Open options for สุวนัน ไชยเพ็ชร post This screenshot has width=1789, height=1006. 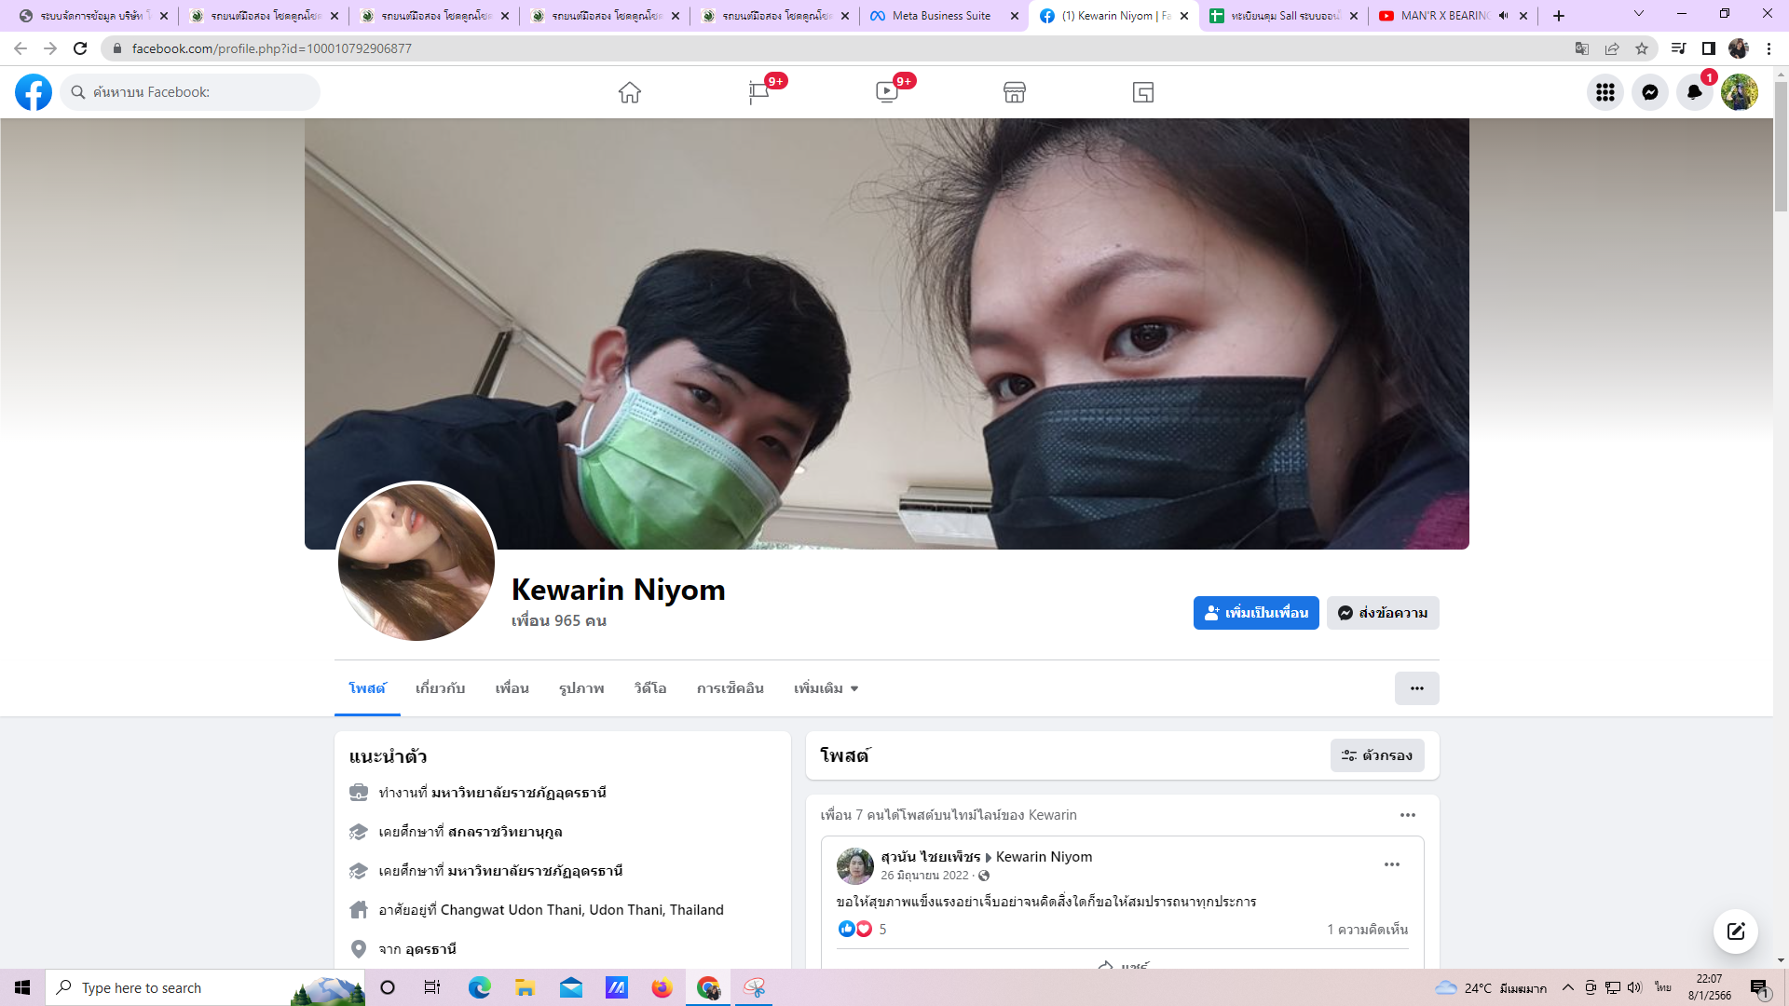(1391, 864)
